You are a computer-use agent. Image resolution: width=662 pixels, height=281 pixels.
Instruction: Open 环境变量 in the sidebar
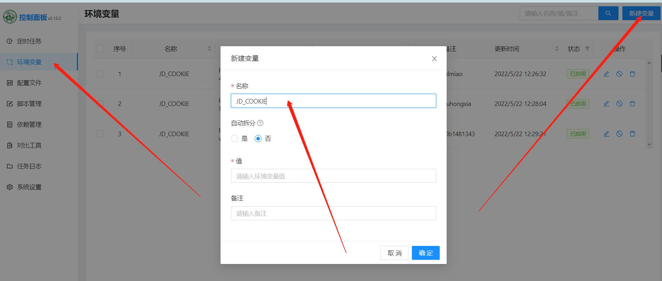click(39, 62)
